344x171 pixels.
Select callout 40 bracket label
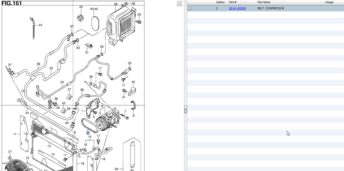[49, 146]
